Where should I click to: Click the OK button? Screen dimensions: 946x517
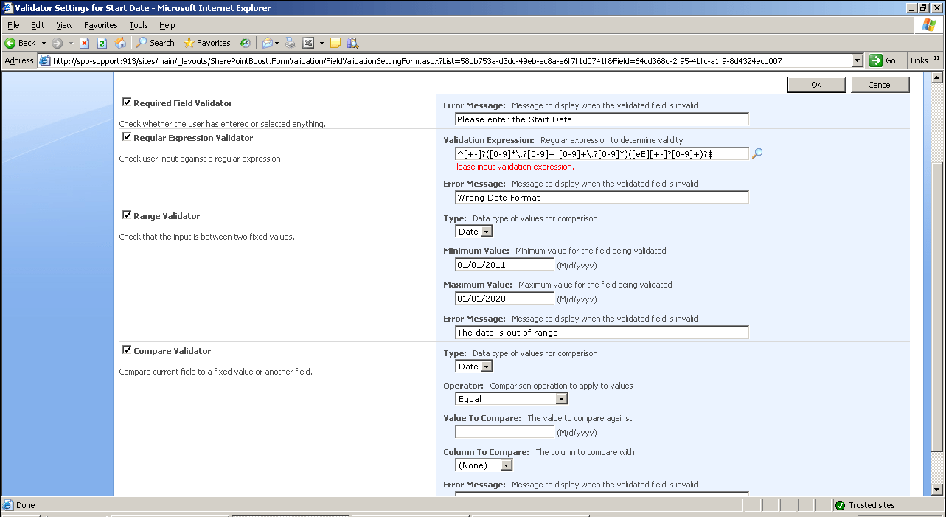click(816, 85)
